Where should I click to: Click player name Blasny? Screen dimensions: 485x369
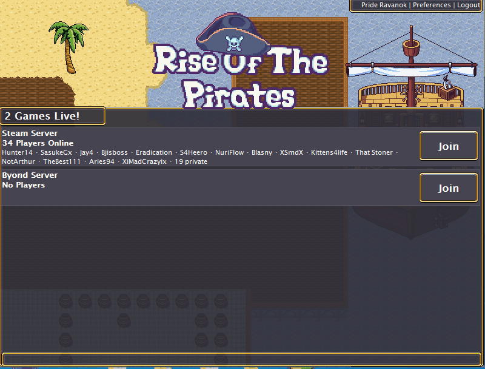pos(262,152)
